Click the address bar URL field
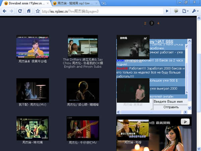201x151 pixels. tap(102, 11)
